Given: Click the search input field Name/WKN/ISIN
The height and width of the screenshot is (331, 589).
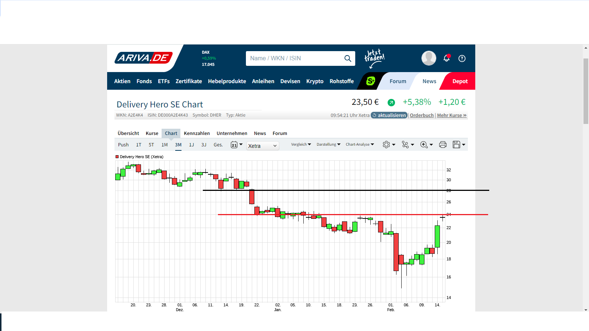Looking at the screenshot, I should [294, 58].
